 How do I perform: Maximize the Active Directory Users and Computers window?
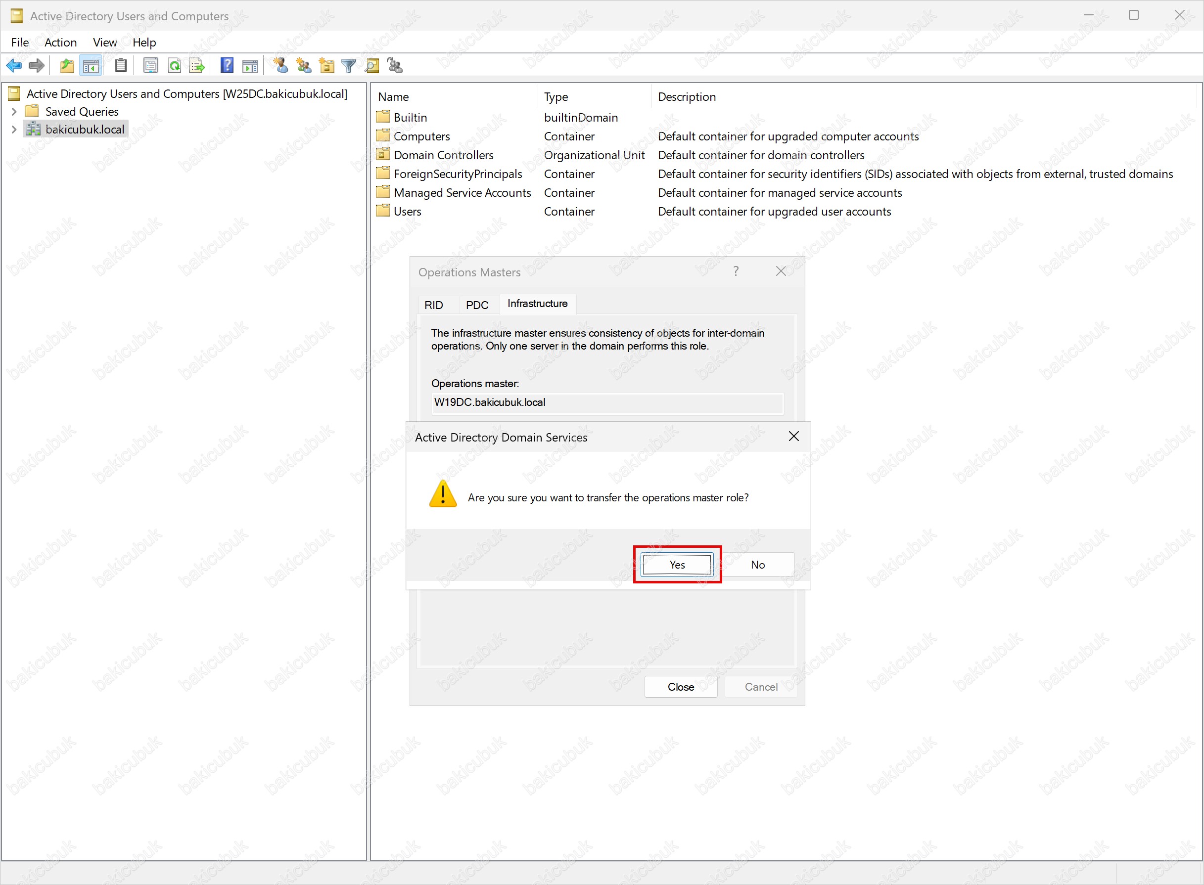(1133, 15)
